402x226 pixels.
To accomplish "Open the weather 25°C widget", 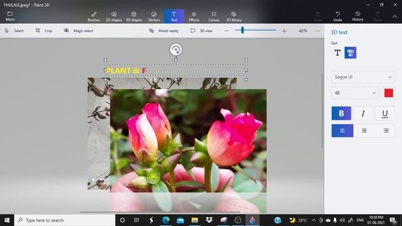I will click(298, 220).
